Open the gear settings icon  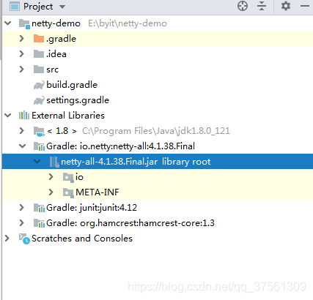286,6
